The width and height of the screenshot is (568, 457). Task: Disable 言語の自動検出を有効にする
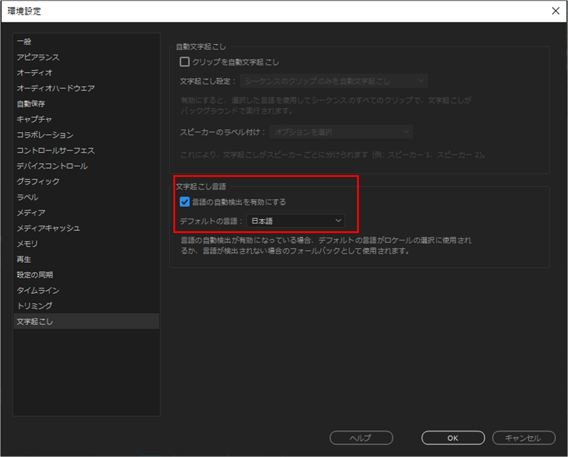pos(185,202)
